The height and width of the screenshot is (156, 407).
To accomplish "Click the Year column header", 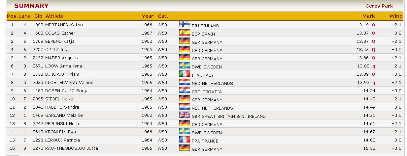I will click(x=148, y=16).
